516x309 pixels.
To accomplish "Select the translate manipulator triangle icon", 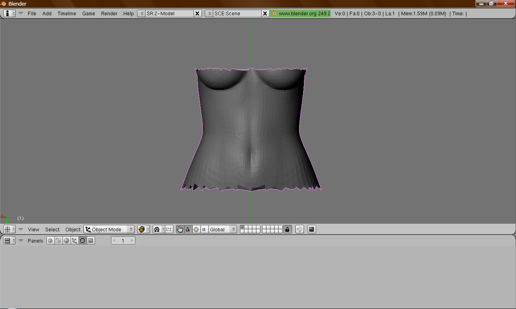I will [188, 229].
